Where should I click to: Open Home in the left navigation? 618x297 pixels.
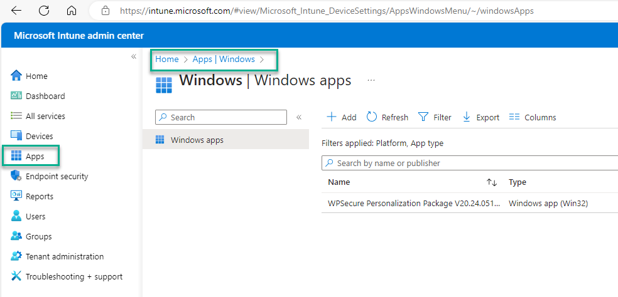coord(36,76)
